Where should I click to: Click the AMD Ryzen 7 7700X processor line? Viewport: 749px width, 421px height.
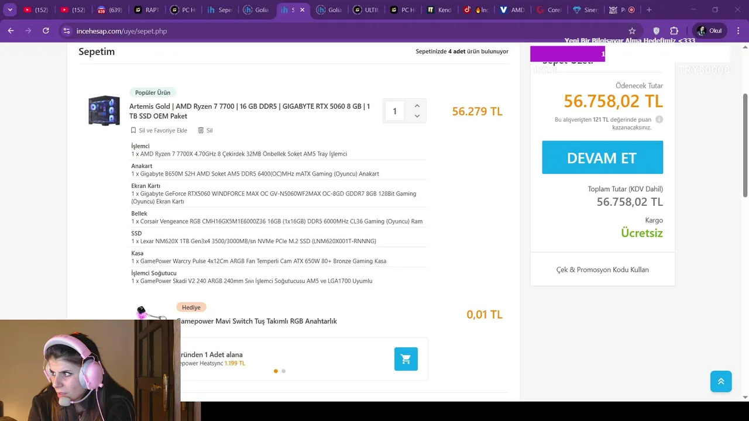(x=239, y=154)
